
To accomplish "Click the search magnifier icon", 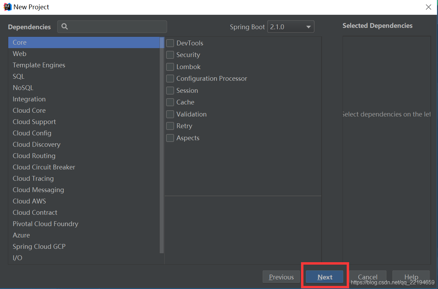I will (x=65, y=26).
